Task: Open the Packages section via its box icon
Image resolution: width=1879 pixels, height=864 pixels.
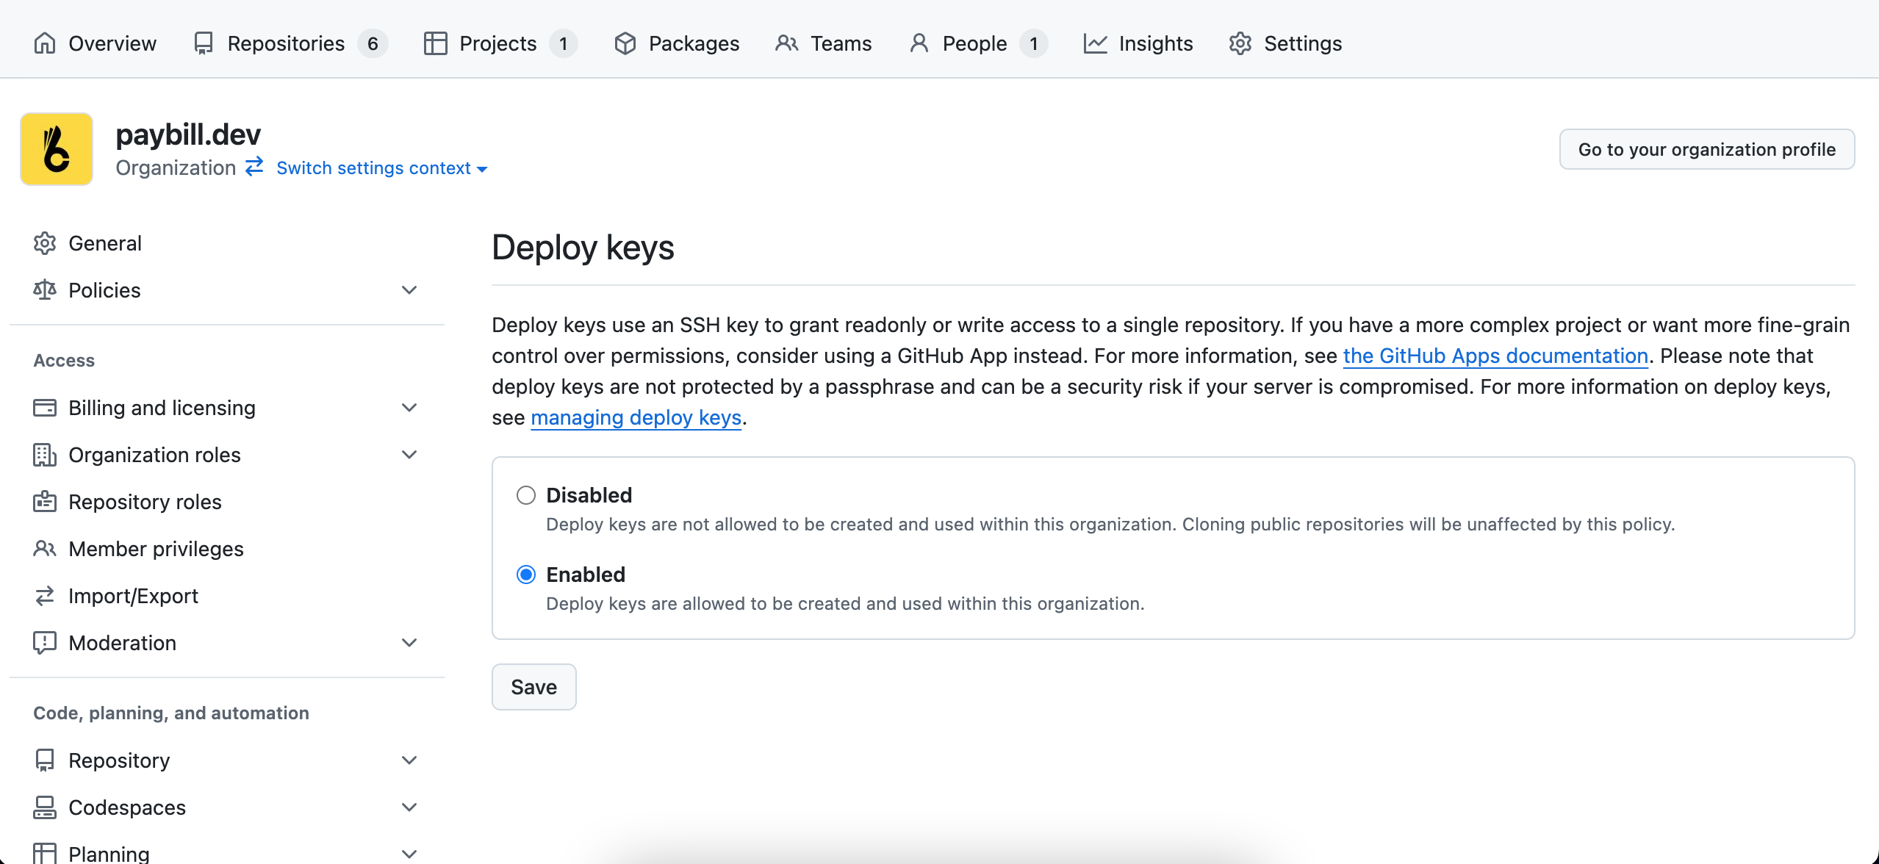Action: pos(625,43)
